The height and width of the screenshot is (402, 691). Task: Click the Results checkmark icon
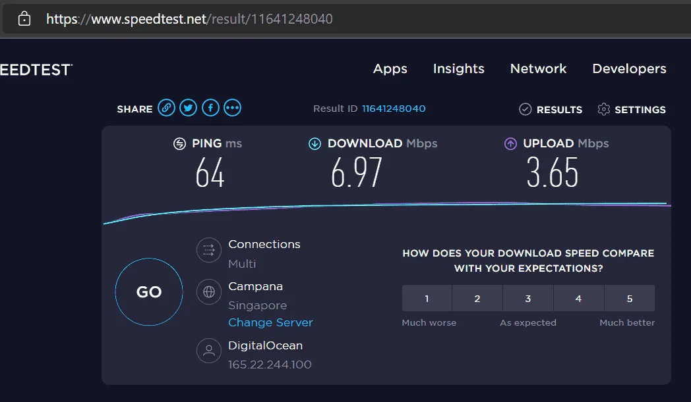526,109
